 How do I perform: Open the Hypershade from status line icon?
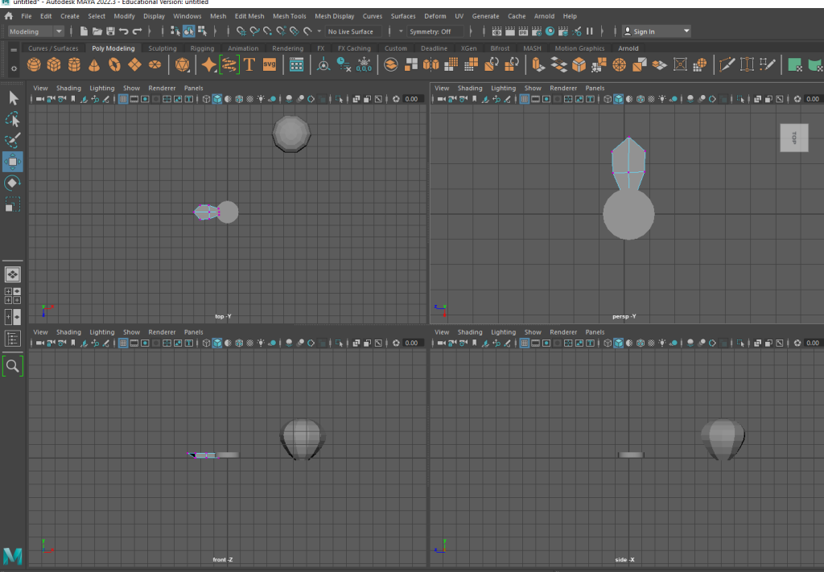(550, 31)
